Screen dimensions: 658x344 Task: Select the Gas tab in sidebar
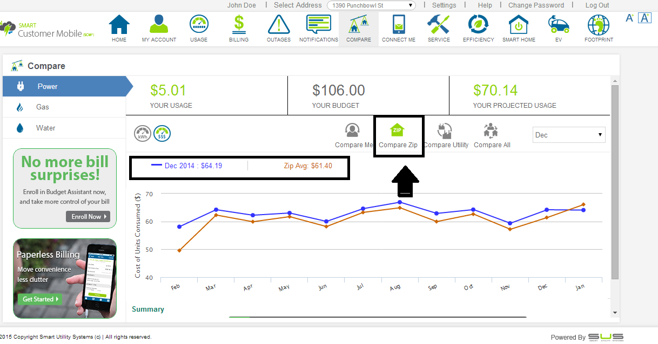(43, 107)
